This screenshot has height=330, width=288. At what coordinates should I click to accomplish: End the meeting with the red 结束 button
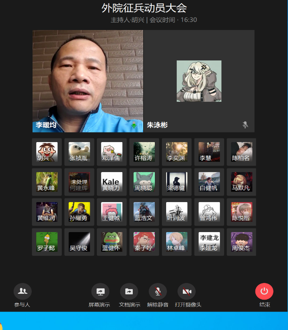point(264,291)
